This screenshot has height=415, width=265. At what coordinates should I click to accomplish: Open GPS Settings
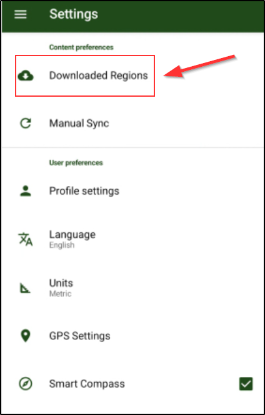[80, 336]
